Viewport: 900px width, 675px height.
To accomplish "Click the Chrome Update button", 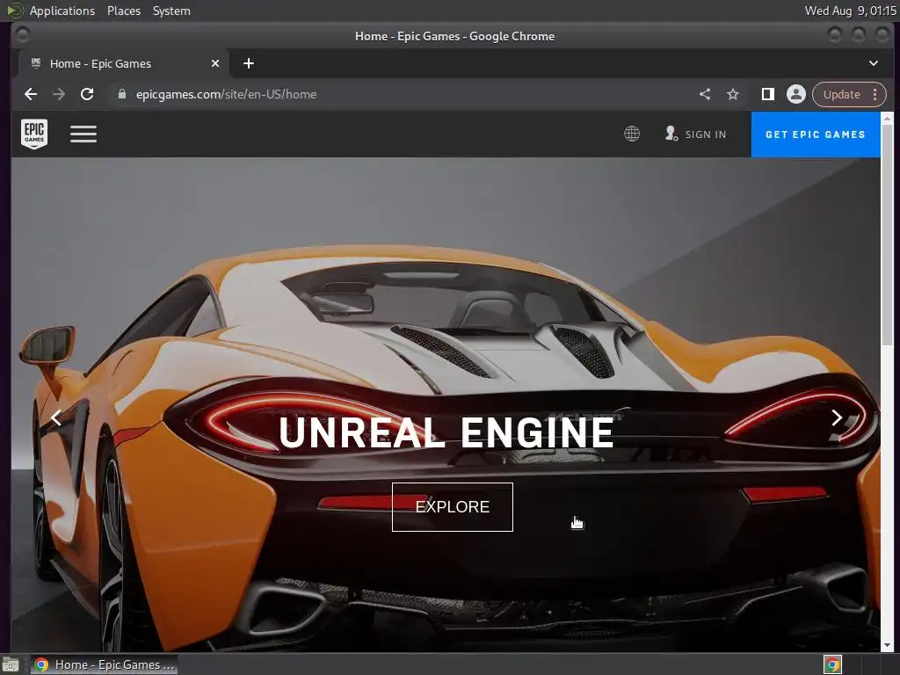I will [841, 94].
